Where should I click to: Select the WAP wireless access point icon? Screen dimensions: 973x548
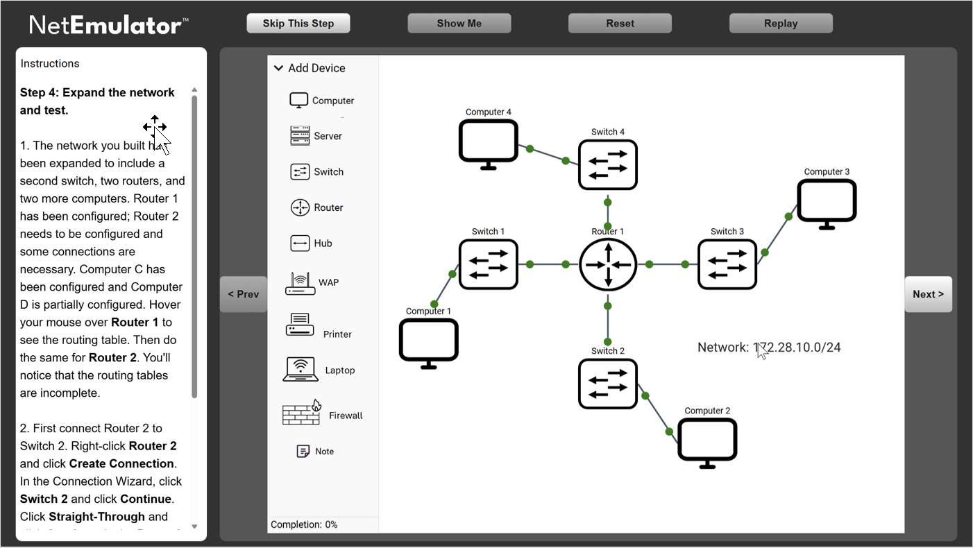click(300, 283)
